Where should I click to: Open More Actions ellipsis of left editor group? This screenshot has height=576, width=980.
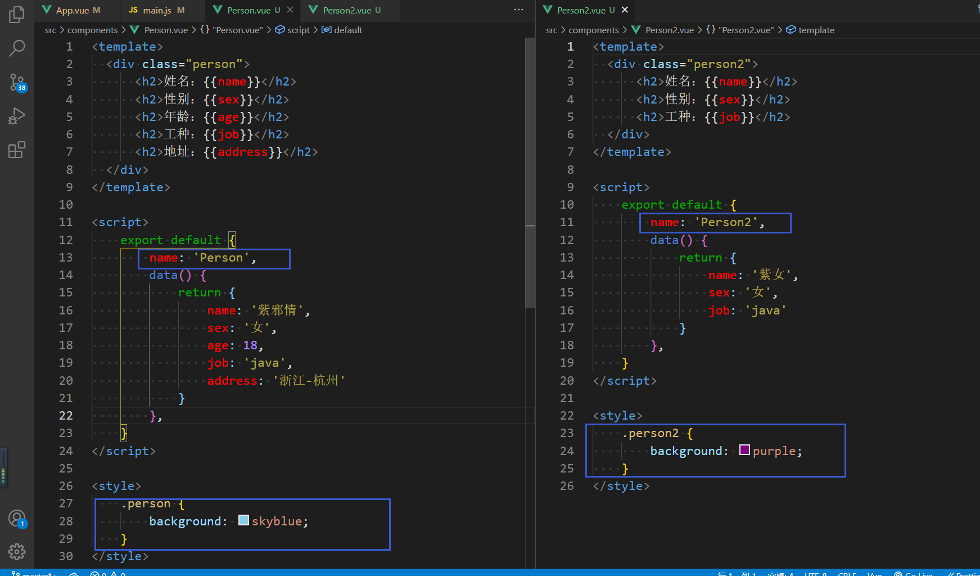[518, 10]
